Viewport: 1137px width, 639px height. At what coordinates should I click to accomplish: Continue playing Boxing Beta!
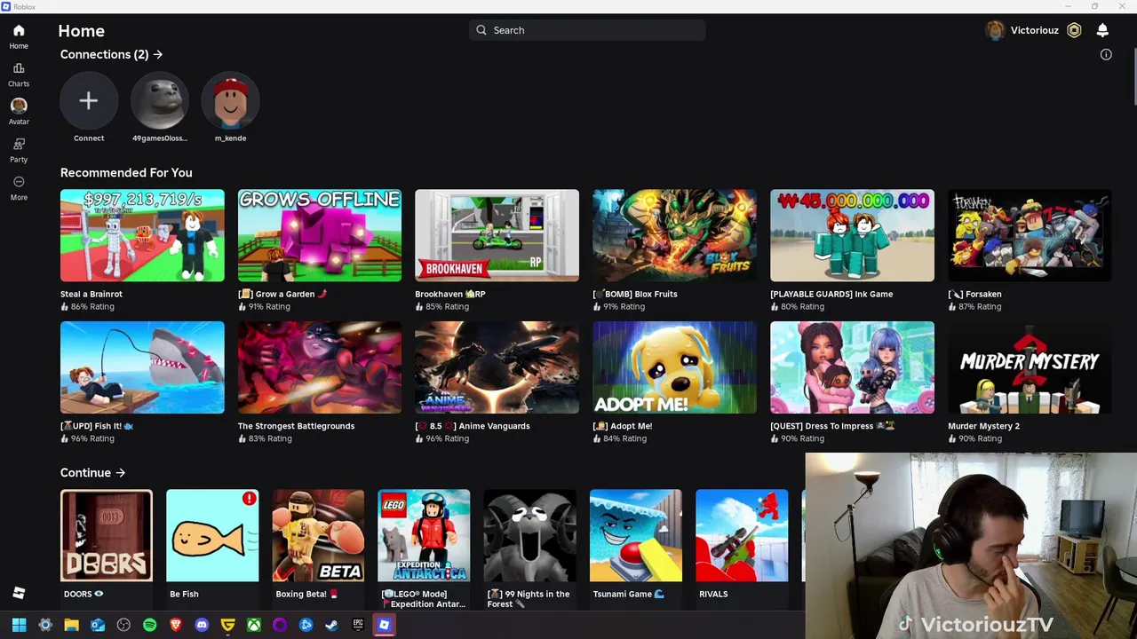[x=318, y=535]
